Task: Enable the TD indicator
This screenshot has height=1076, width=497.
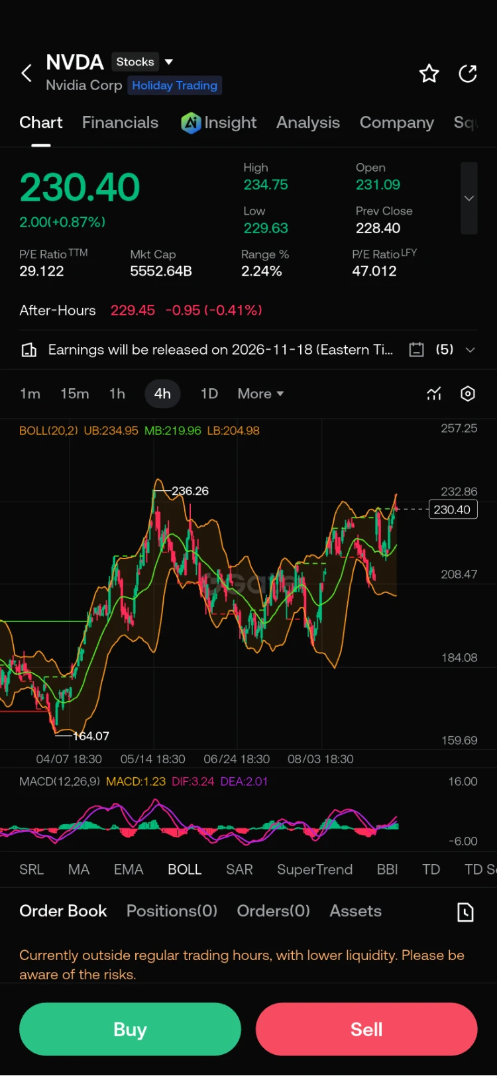Action: pyautogui.click(x=431, y=869)
